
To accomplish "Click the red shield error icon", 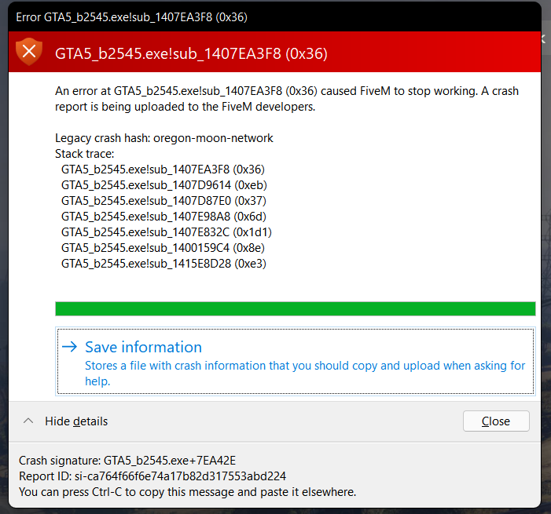I will click(x=29, y=52).
